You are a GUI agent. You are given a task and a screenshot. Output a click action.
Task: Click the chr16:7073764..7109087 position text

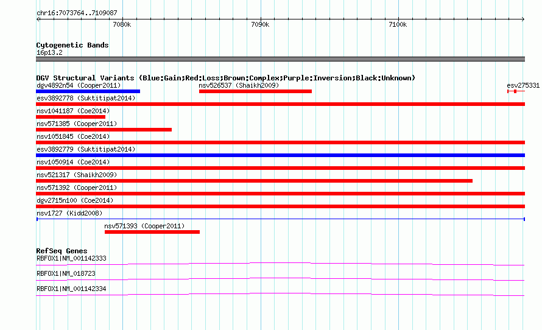click(x=77, y=13)
